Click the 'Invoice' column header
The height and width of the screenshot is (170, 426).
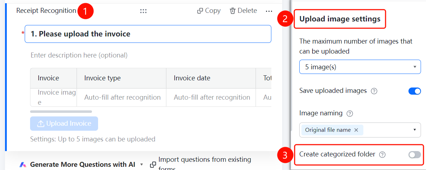[x=54, y=78]
